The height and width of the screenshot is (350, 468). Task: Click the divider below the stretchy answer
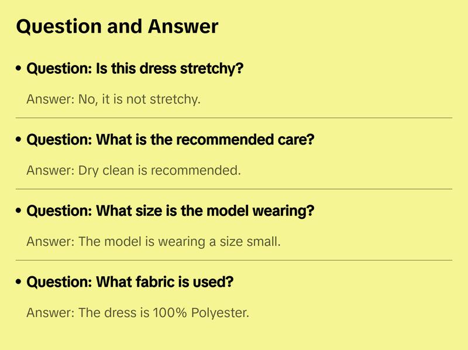[x=234, y=118]
